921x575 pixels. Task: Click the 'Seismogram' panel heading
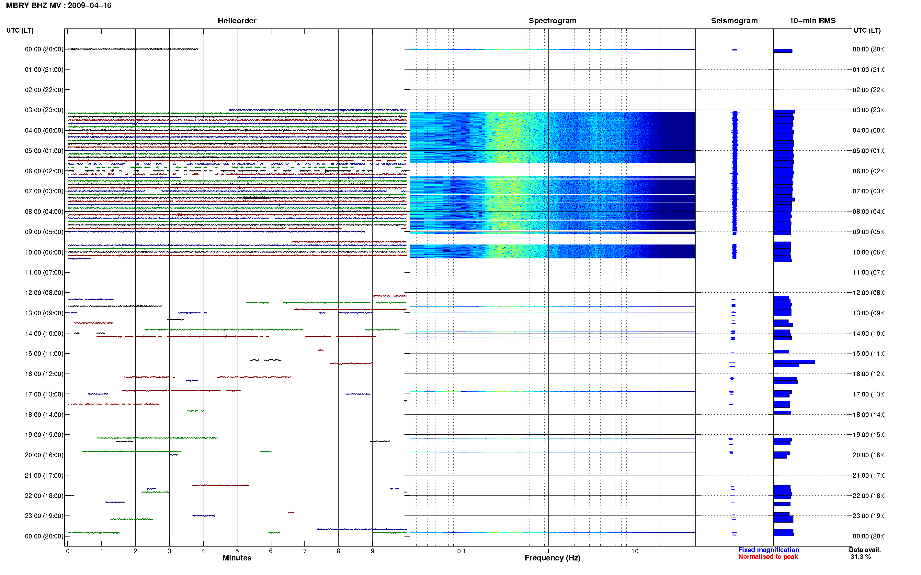[734, 21]
